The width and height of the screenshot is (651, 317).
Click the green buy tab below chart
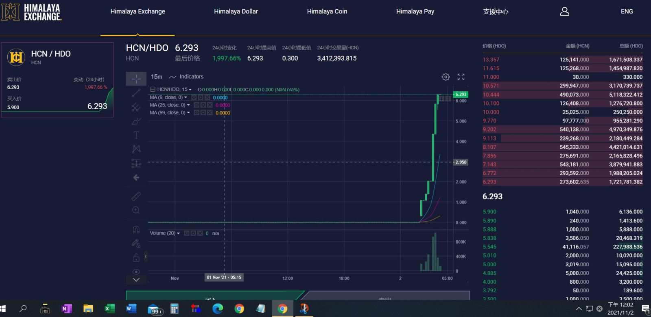pyautogui.click(x=215, y=295)
